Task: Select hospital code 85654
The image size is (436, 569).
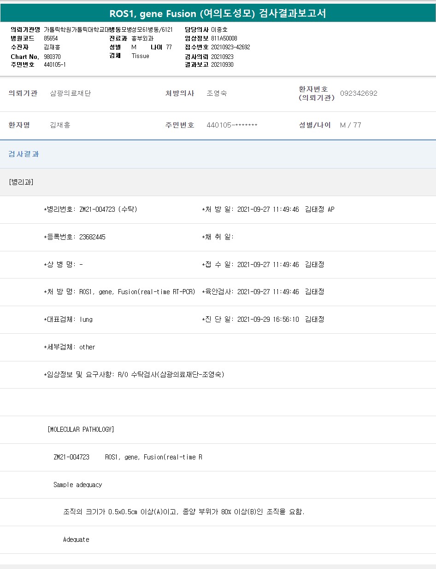Action: point(51,38)
